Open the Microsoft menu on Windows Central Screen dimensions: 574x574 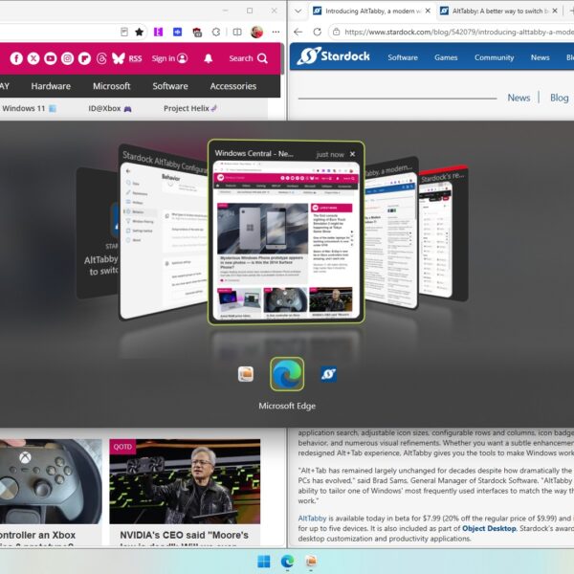(112, 86)
